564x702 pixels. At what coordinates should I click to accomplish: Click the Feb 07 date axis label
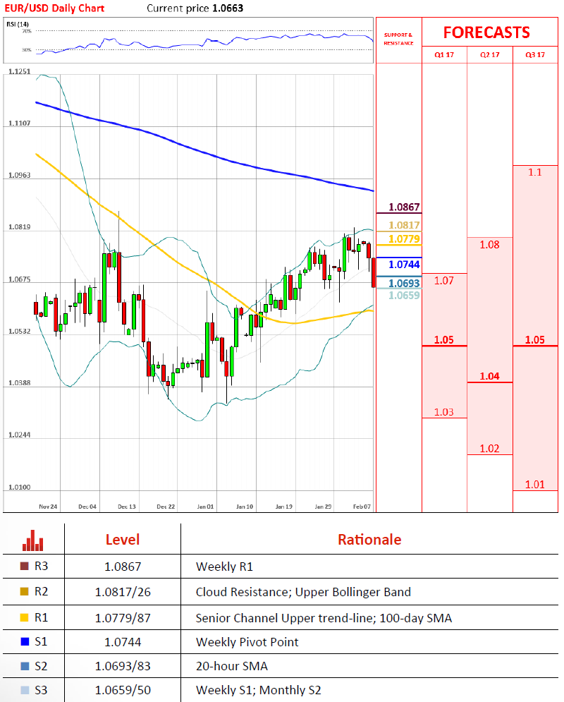click(362, 507)
